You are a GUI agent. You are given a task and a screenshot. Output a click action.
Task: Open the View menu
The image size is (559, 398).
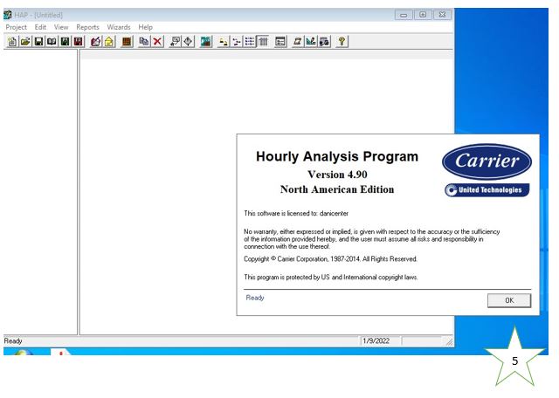[61, 27]
